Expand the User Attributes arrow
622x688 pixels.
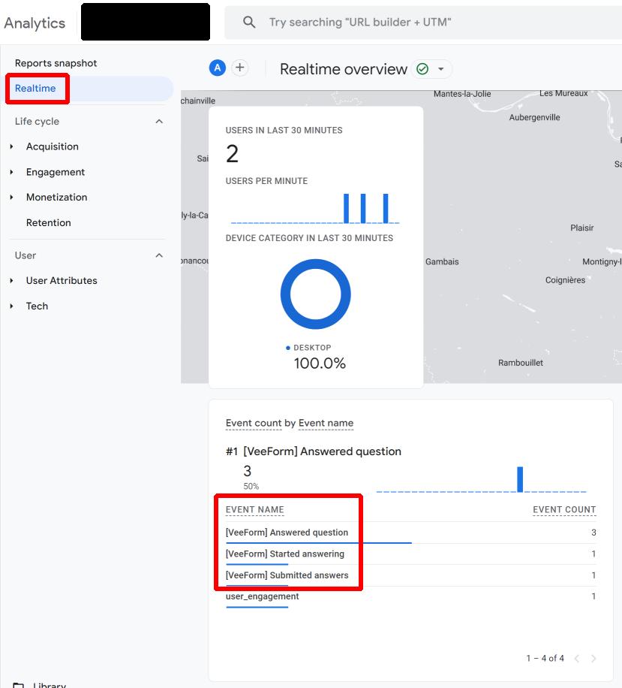click(11, 281)
